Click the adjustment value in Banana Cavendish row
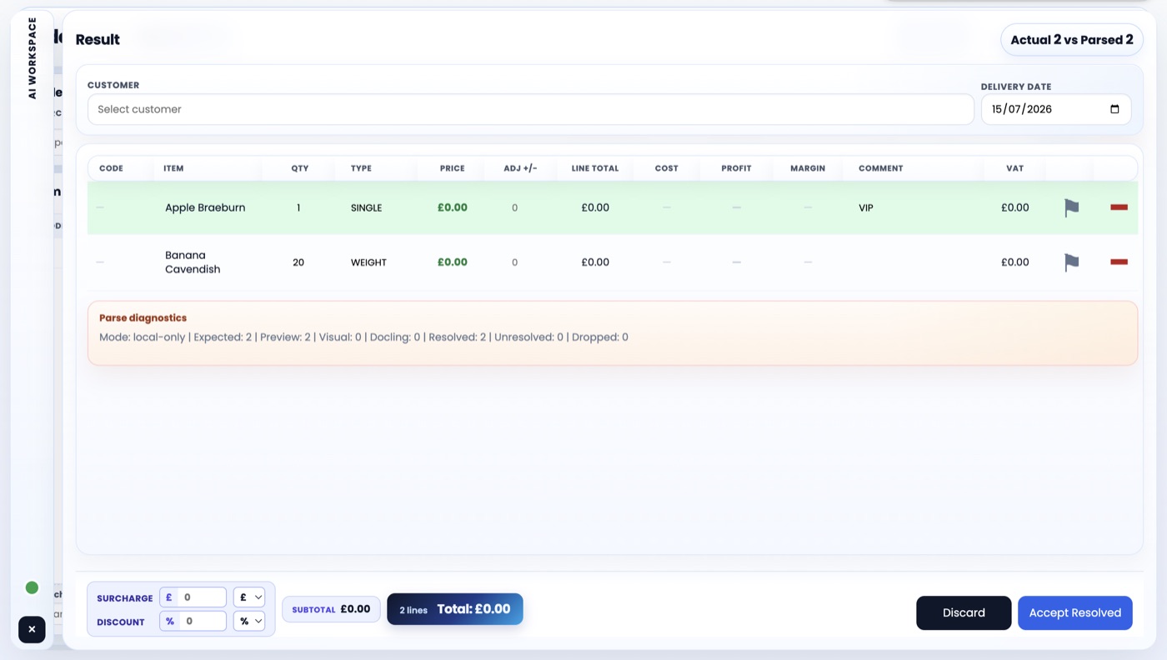Image resolution: width=1167 pixels, height=660 pixels. click(x=514, y=262)
